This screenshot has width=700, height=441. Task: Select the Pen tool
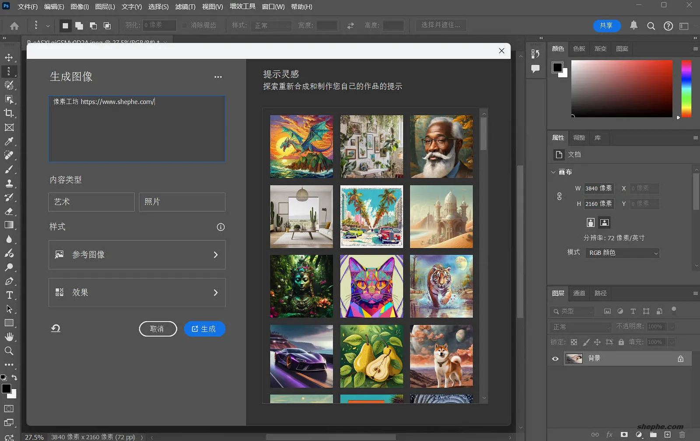(9, 281)
